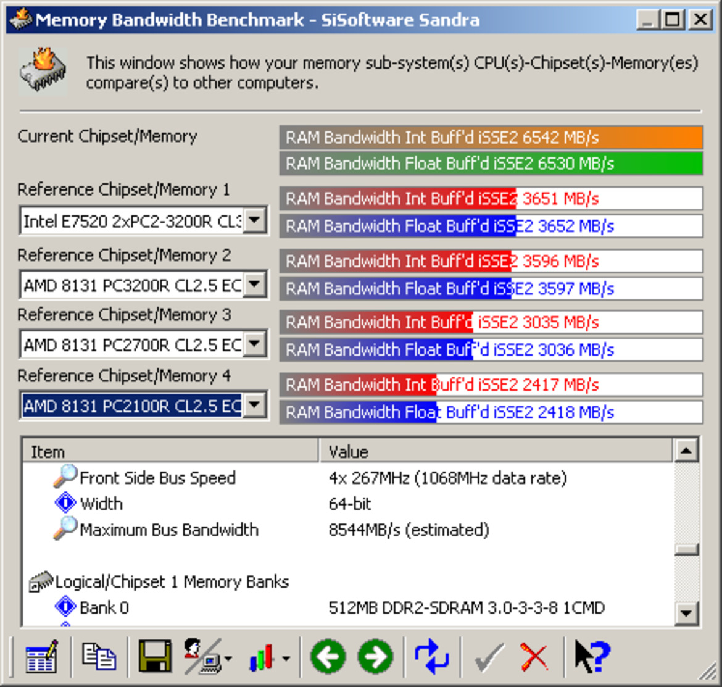722x687 pixels.
Task: Cancel with the red X icon
Action: pos(534,657)
